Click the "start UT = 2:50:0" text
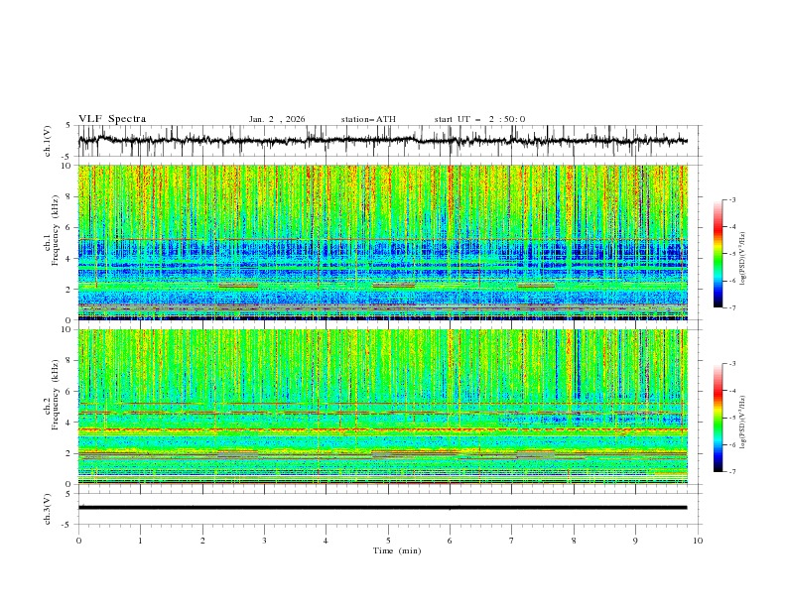 pyautogui.click(x=479, y=119)
